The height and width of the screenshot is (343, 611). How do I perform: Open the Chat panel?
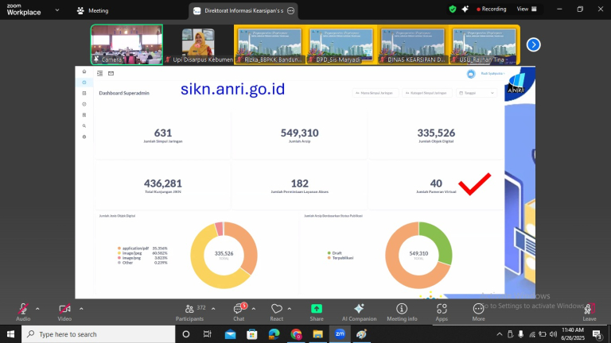pyautogui.click(x=239, y=312)
